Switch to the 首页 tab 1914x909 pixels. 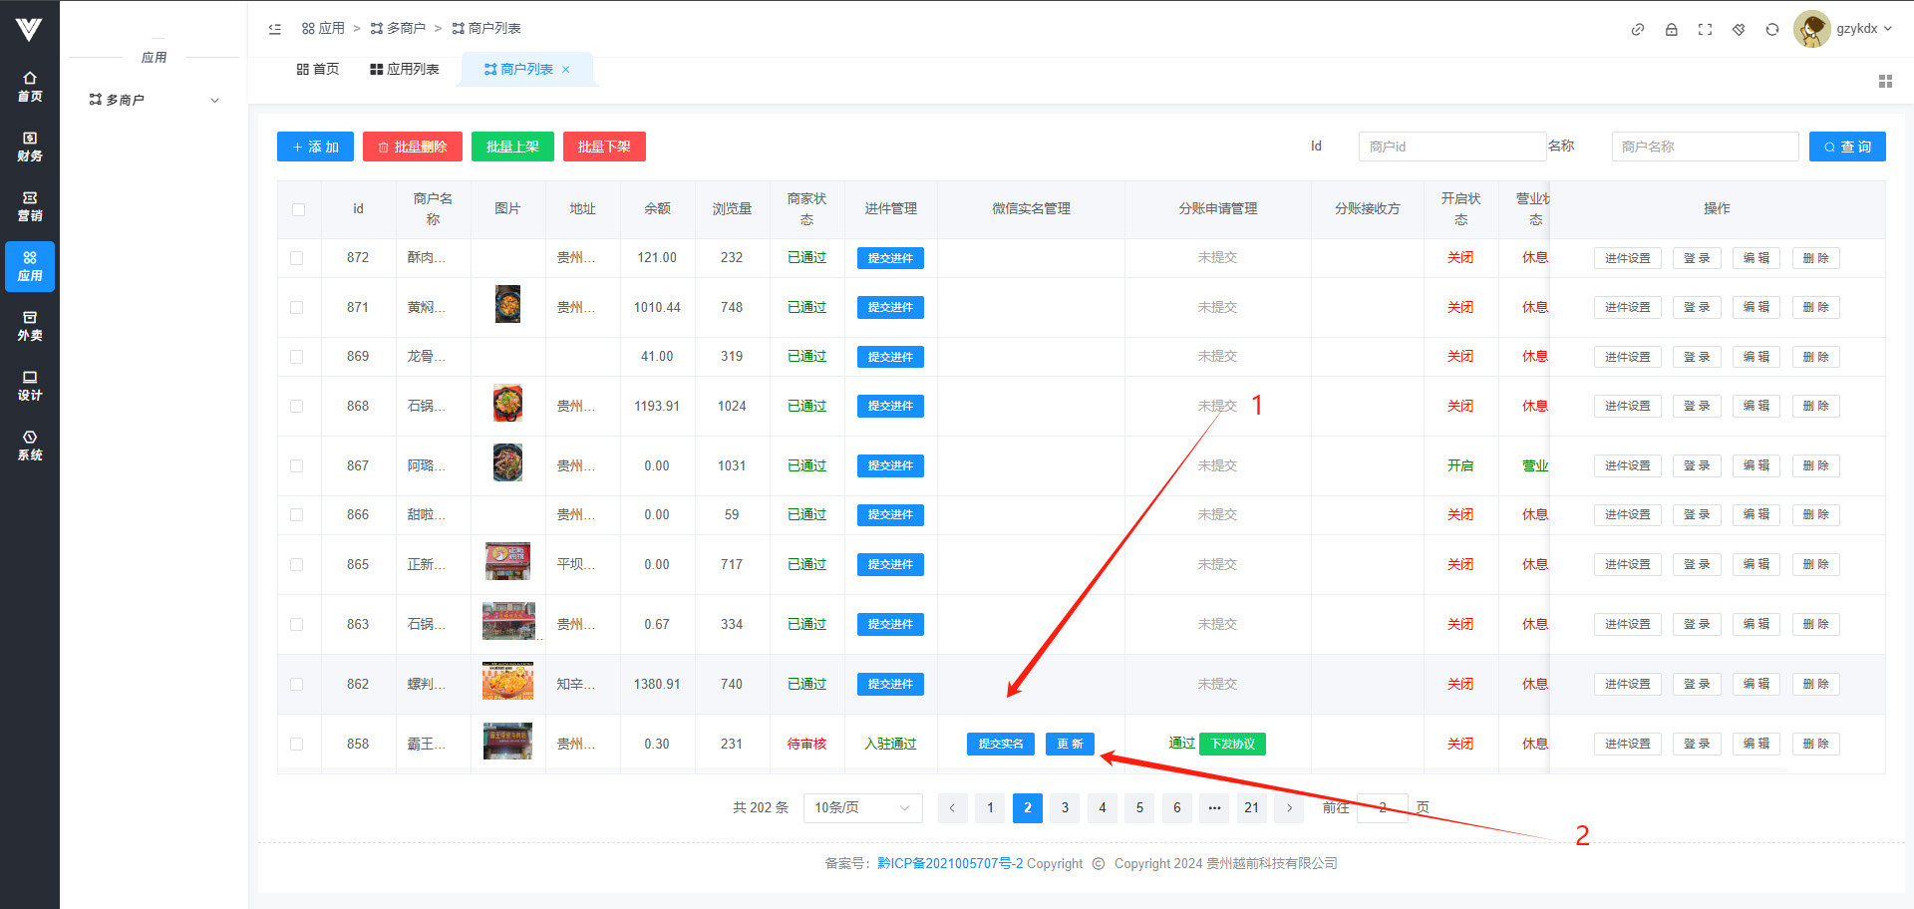point(318,69)
